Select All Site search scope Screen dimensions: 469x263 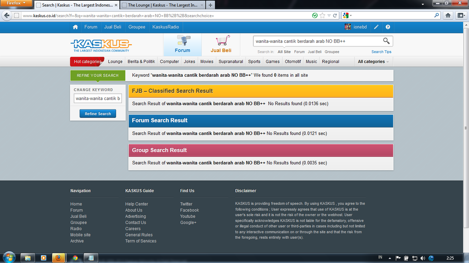[x=284, y=52]
